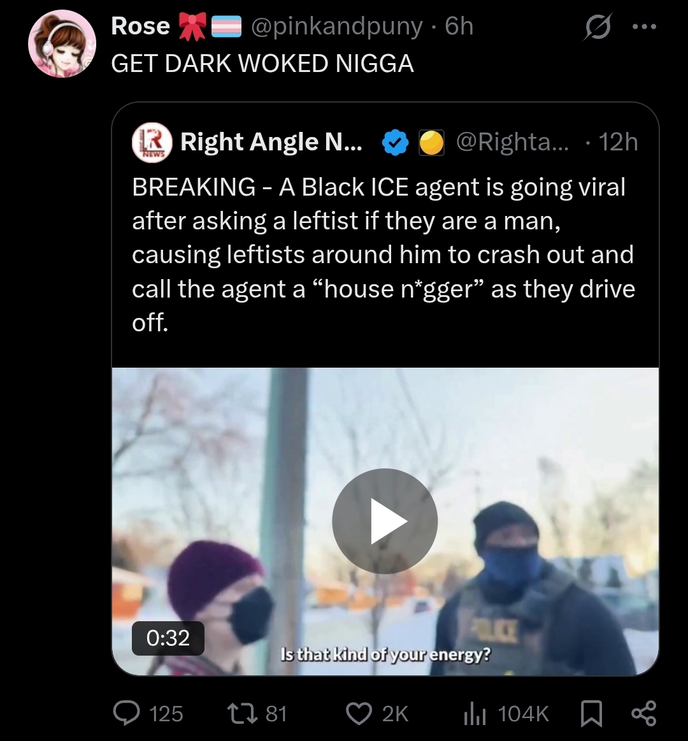Click the 0:32 video duration label
Viewport: 688px width, 741px height.
168,638
